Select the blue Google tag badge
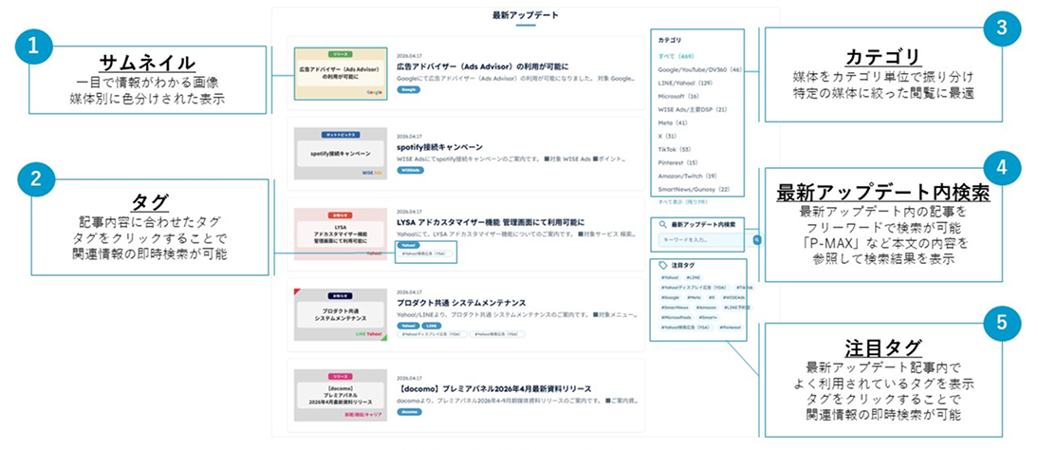Viewport: 1038px width, 450px height. [408, 89]
